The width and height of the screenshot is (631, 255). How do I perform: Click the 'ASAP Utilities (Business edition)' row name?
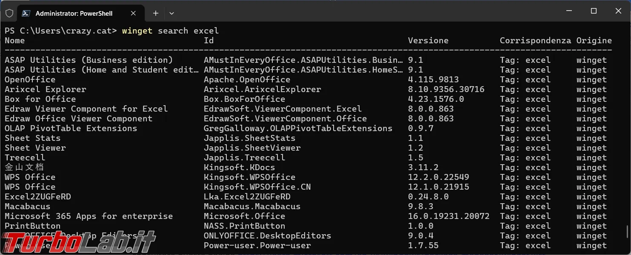coord(89,60)
